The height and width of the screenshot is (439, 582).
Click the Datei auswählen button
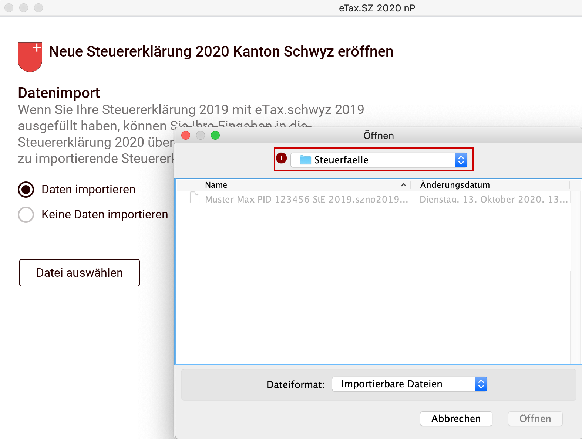pos(80,273)
